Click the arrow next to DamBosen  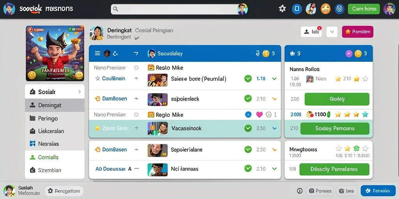tap(136, 99)
